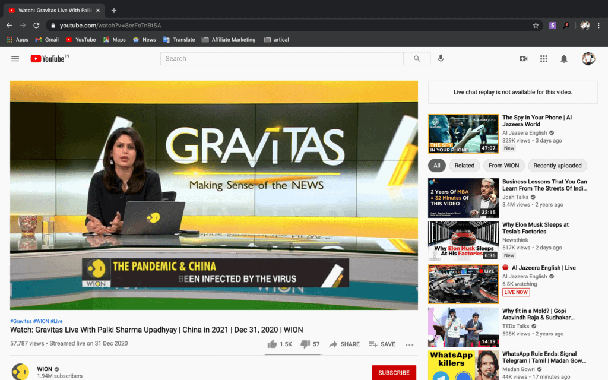Click the browser address bar URL
This screenshot has width=608, height=380.
[x=110, y=25]
